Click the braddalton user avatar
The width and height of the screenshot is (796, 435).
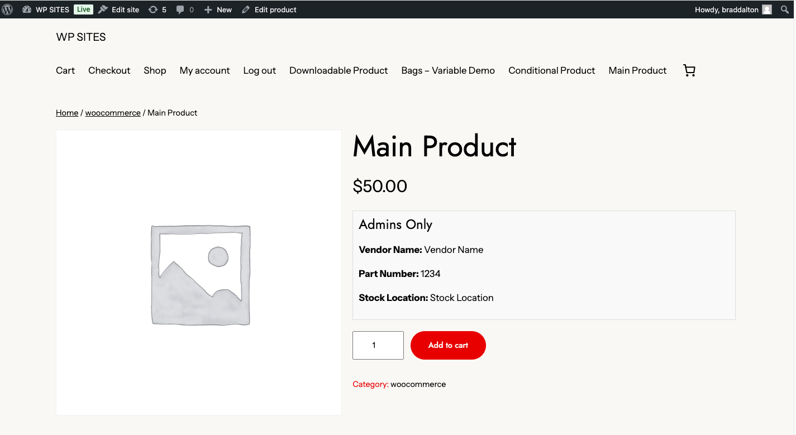[767, 9]
